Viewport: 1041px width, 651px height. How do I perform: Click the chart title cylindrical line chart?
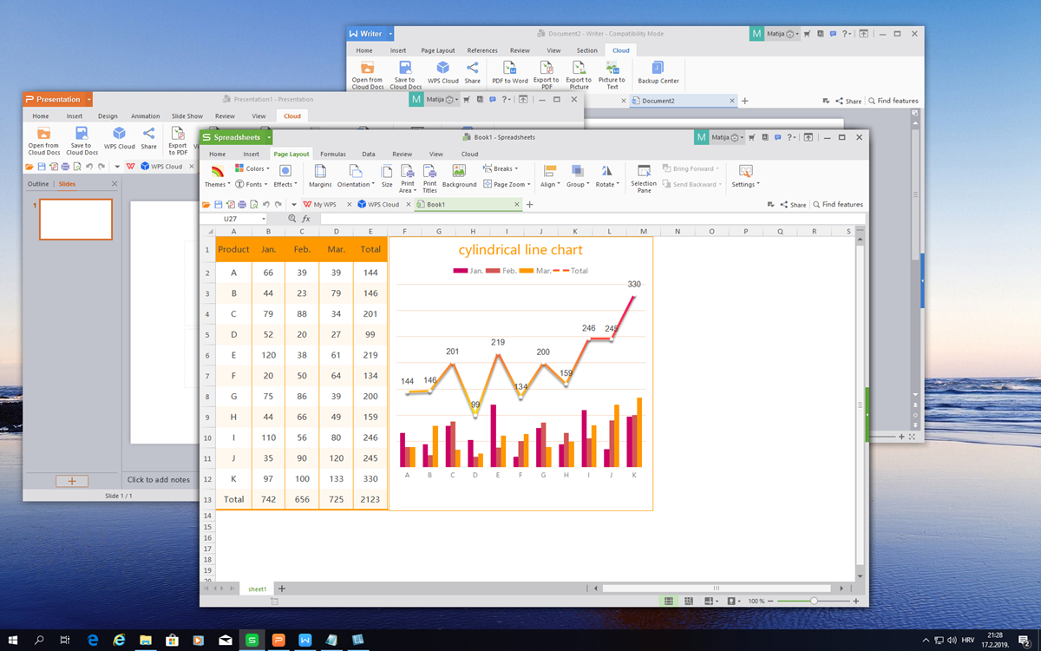tap(520, 250)
